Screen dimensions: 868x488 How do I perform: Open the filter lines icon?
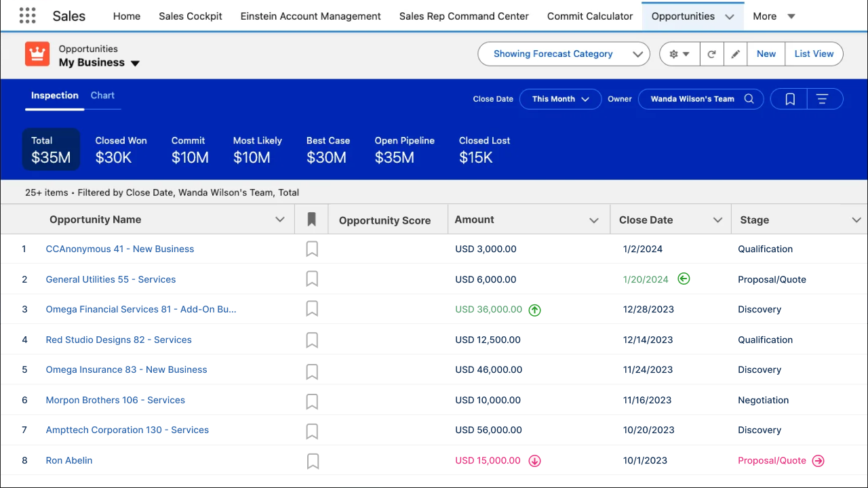pyautogui.click(x=823, y=99)
